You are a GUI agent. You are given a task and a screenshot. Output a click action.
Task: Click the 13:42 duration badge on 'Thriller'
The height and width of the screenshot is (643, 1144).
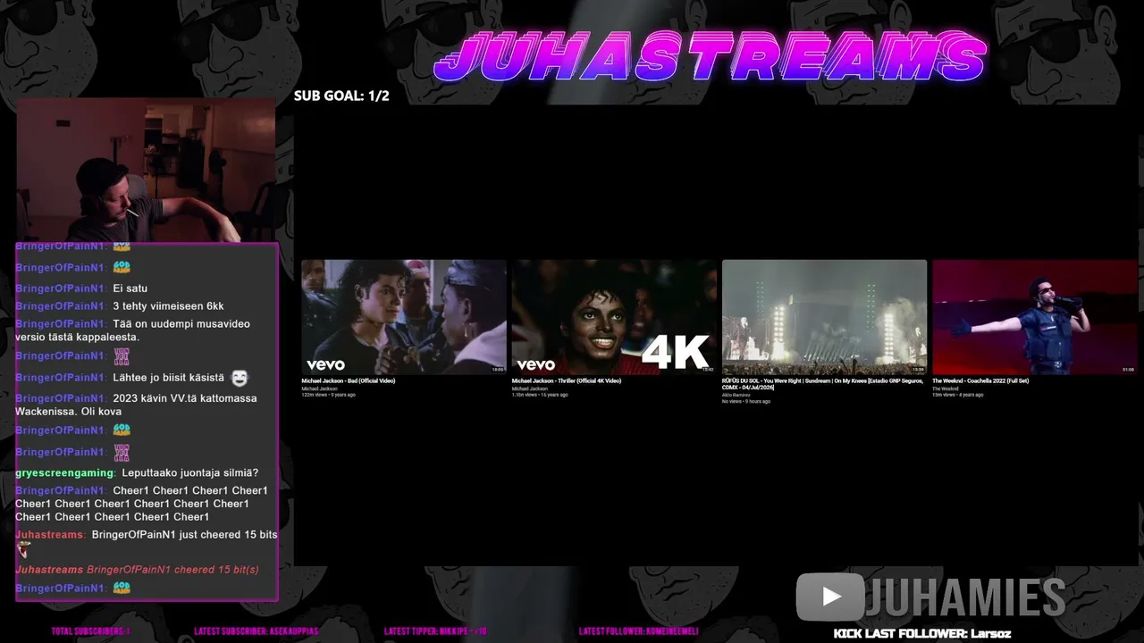click(708, 369)
